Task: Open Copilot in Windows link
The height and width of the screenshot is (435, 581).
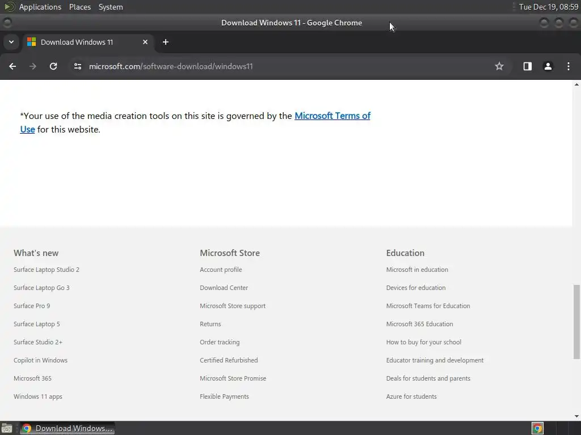Action: tap(40, 360)
